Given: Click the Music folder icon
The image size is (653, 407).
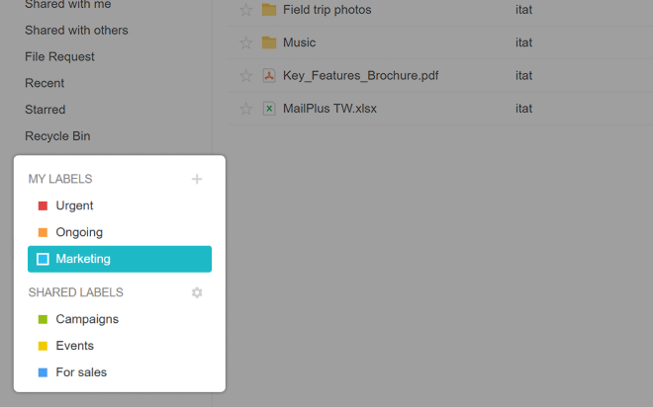Looking at the screenshot, I should tap(269, 42).
